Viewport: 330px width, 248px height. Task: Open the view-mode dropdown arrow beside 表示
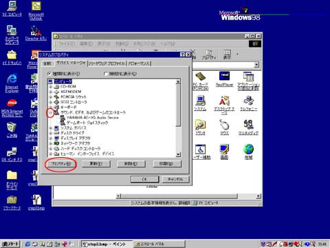237,54
